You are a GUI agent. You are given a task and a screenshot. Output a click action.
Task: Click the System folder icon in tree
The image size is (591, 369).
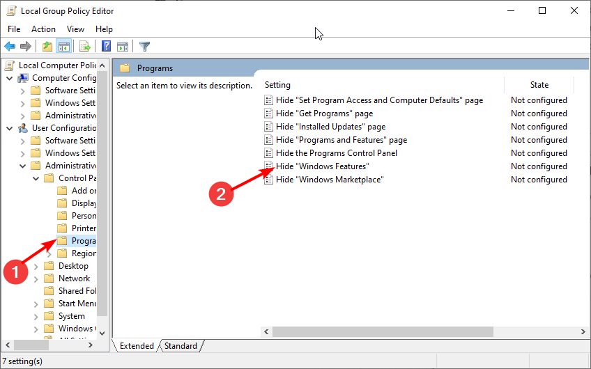tap(49, 316)
